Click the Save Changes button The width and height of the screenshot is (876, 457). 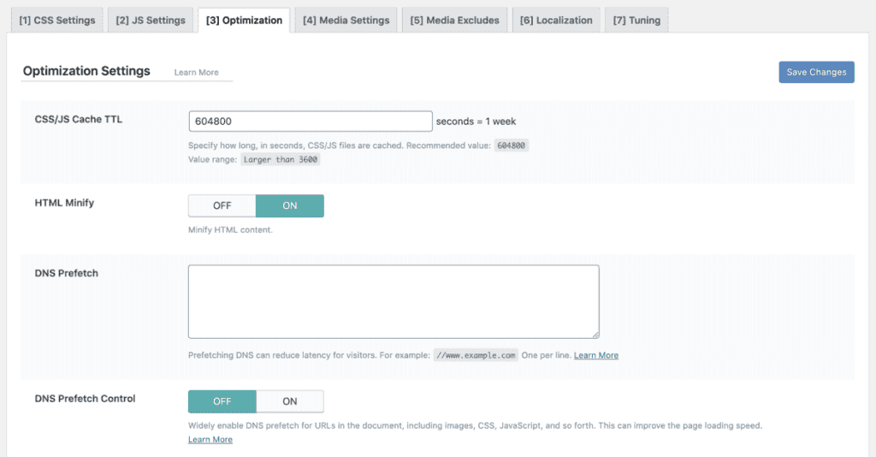(x=816, y=72)
